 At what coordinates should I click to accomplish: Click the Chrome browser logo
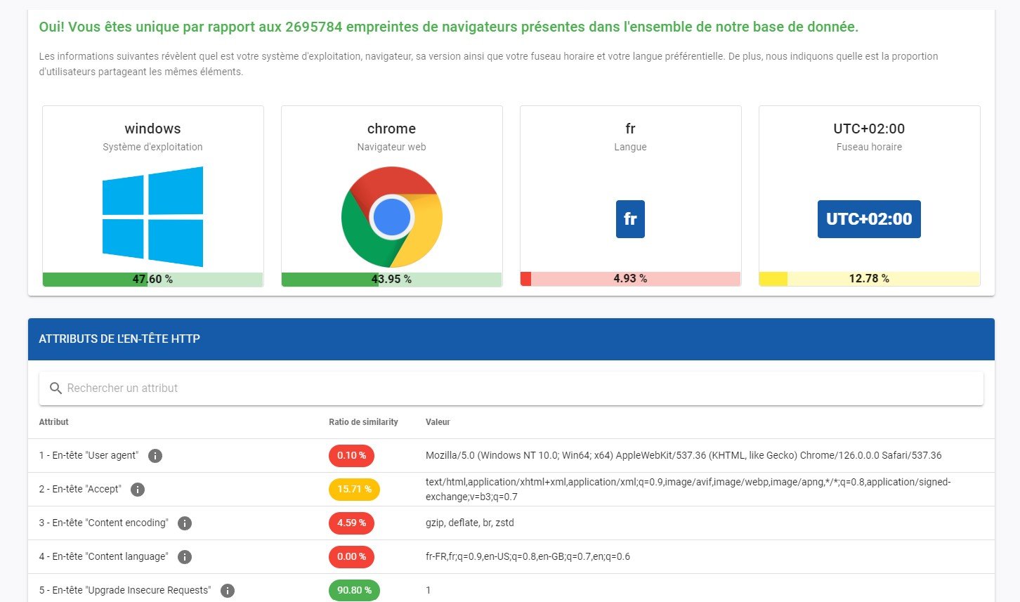[x=391, y=216]
